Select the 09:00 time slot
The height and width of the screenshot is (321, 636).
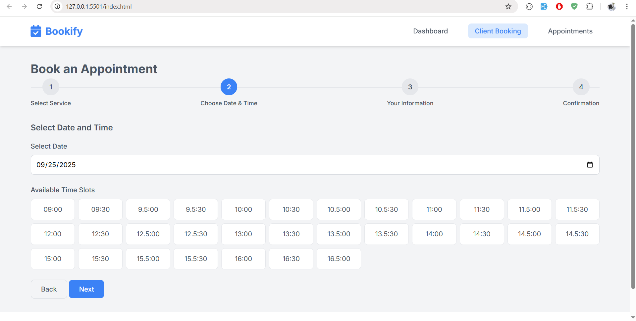click(53, 209)
